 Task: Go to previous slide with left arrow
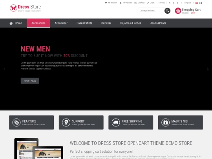[4, 69]
